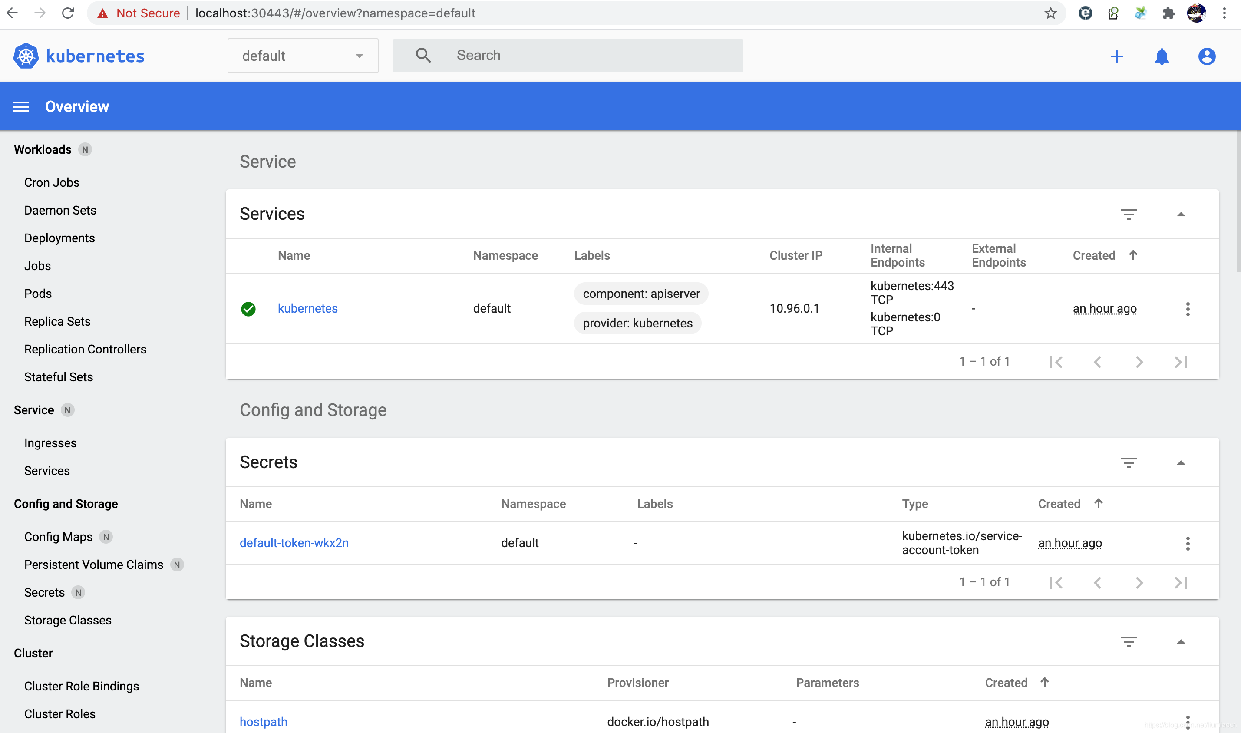This screenshot has width=1241, height=733.
Task: Click the search magnifier icon
Action: click(x=423, y=55)
